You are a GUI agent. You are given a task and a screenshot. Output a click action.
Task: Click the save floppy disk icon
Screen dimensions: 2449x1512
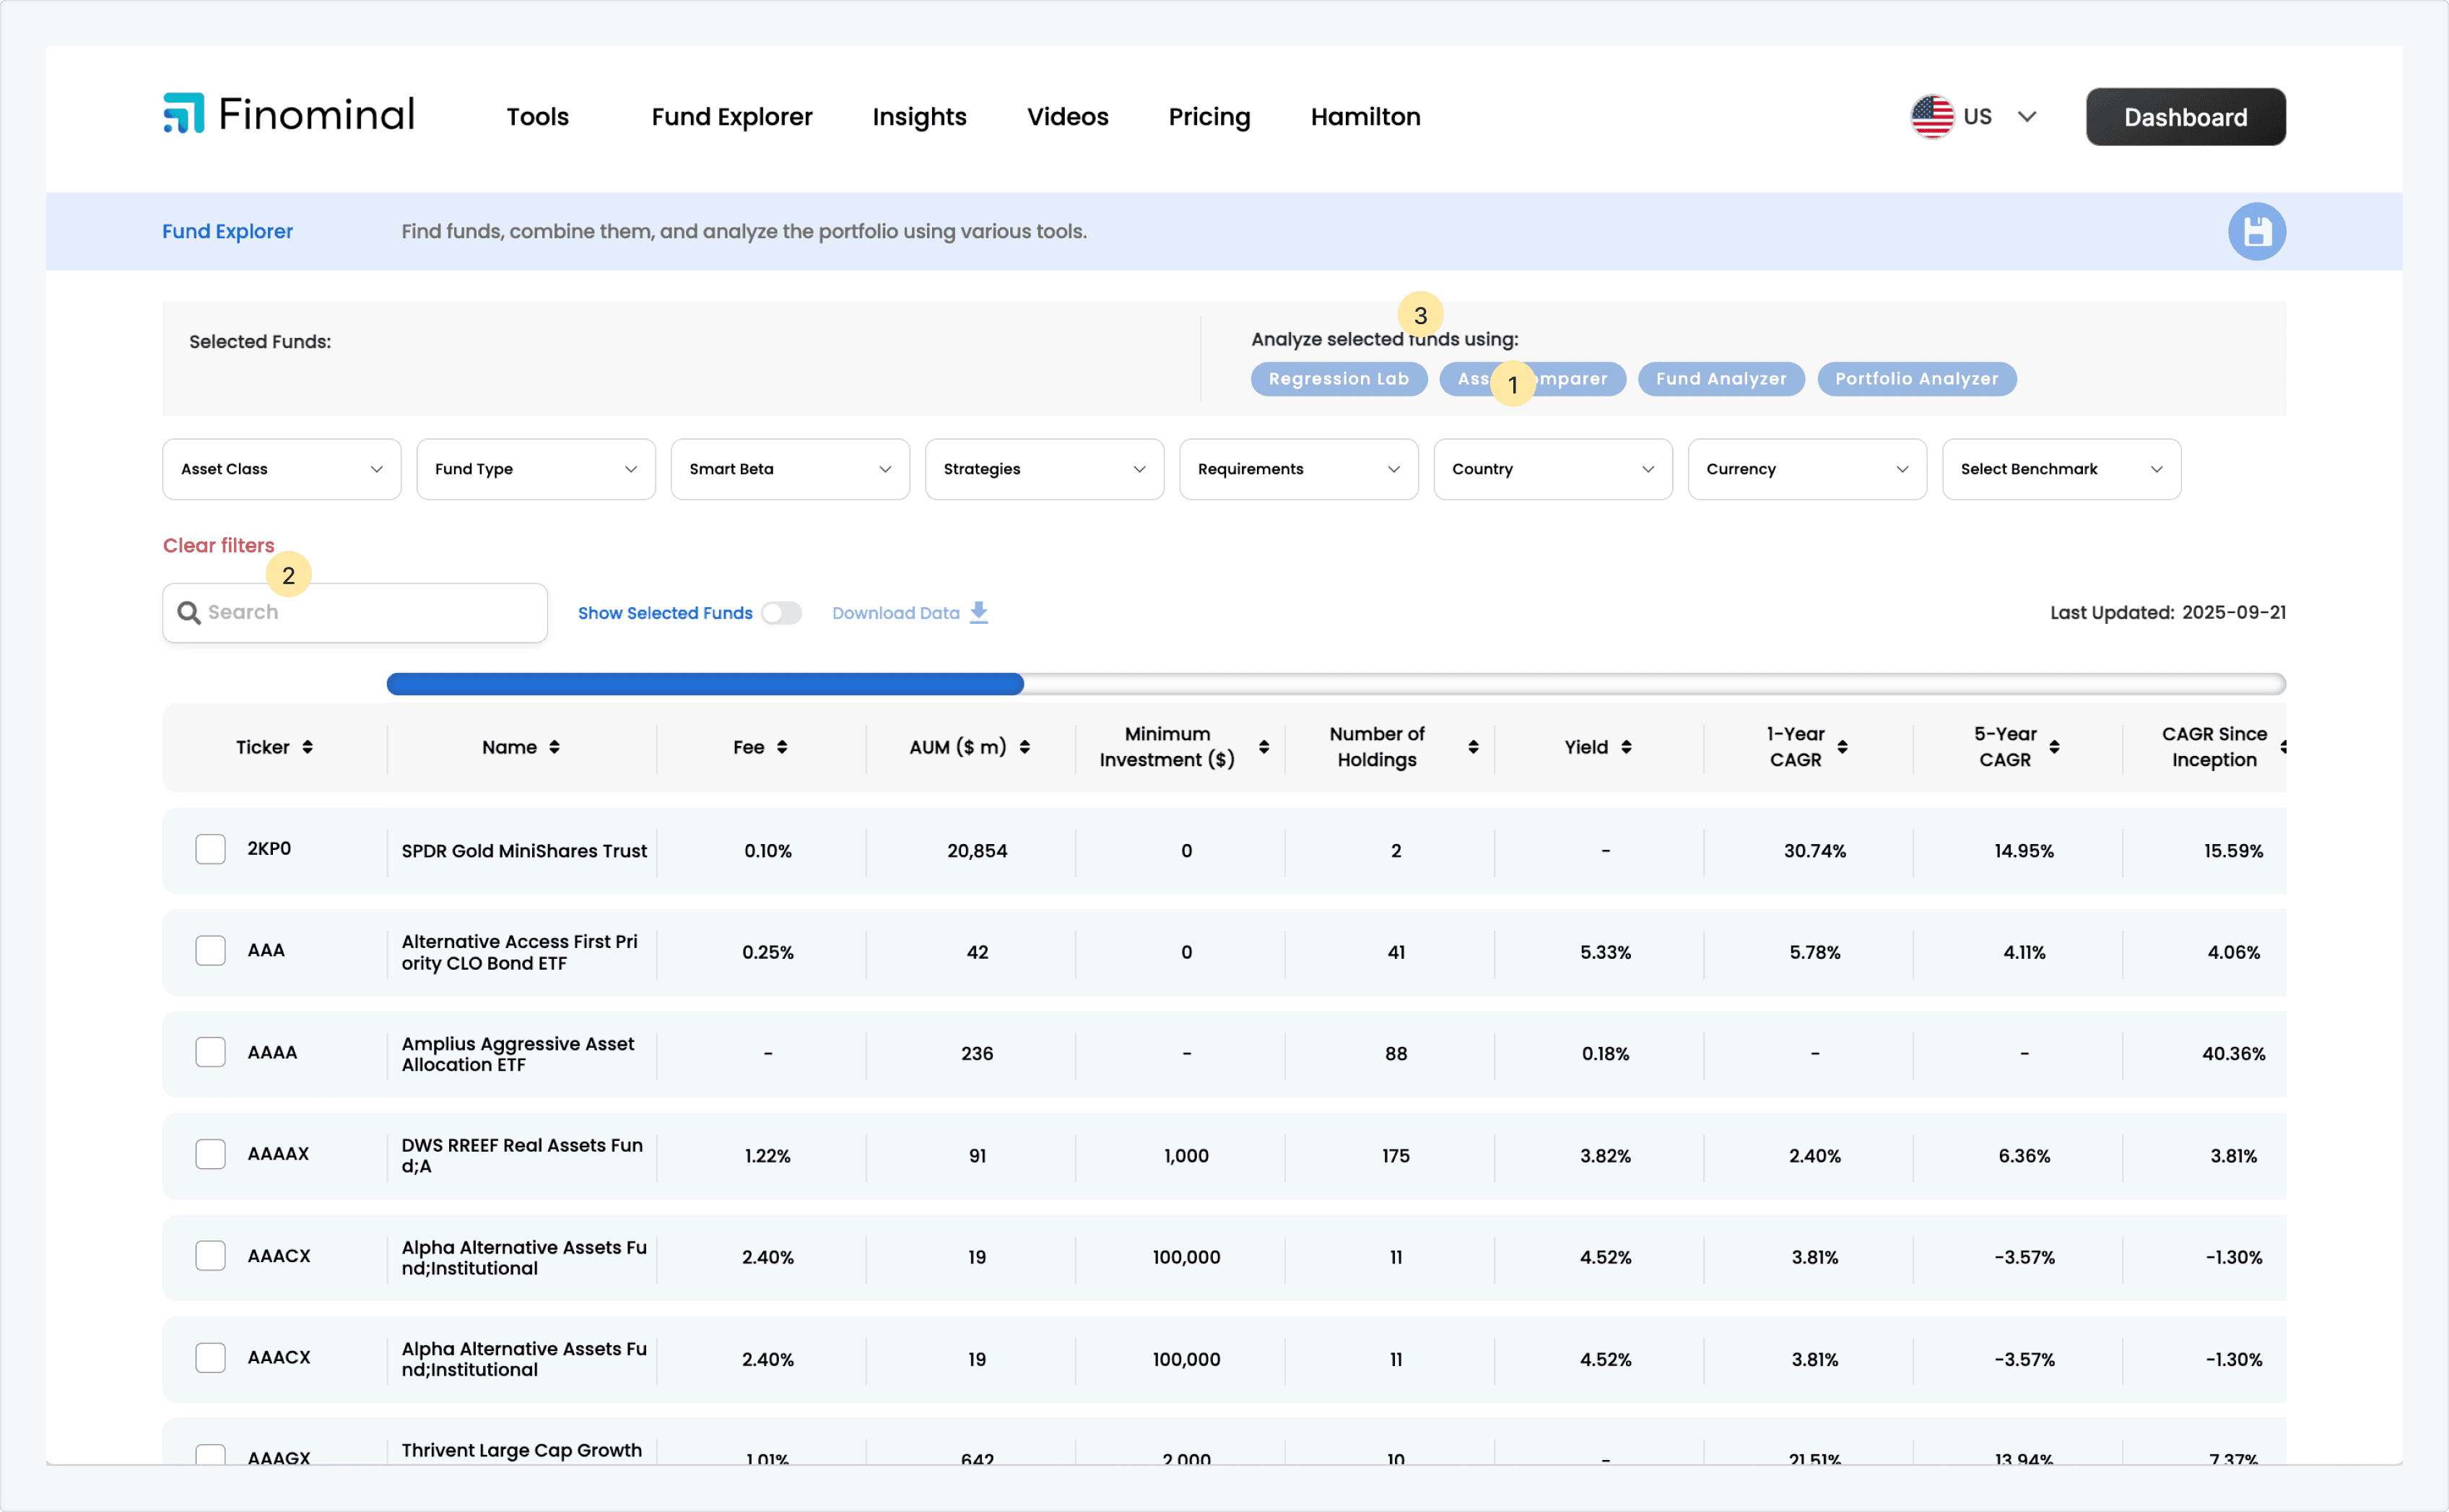coord(2257,232)
